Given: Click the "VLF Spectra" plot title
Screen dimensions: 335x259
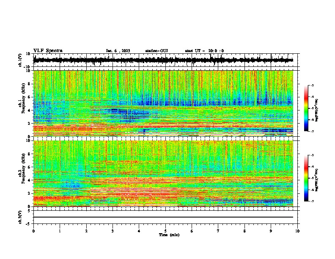Looking at the screenshot, I should coord(48,51).
